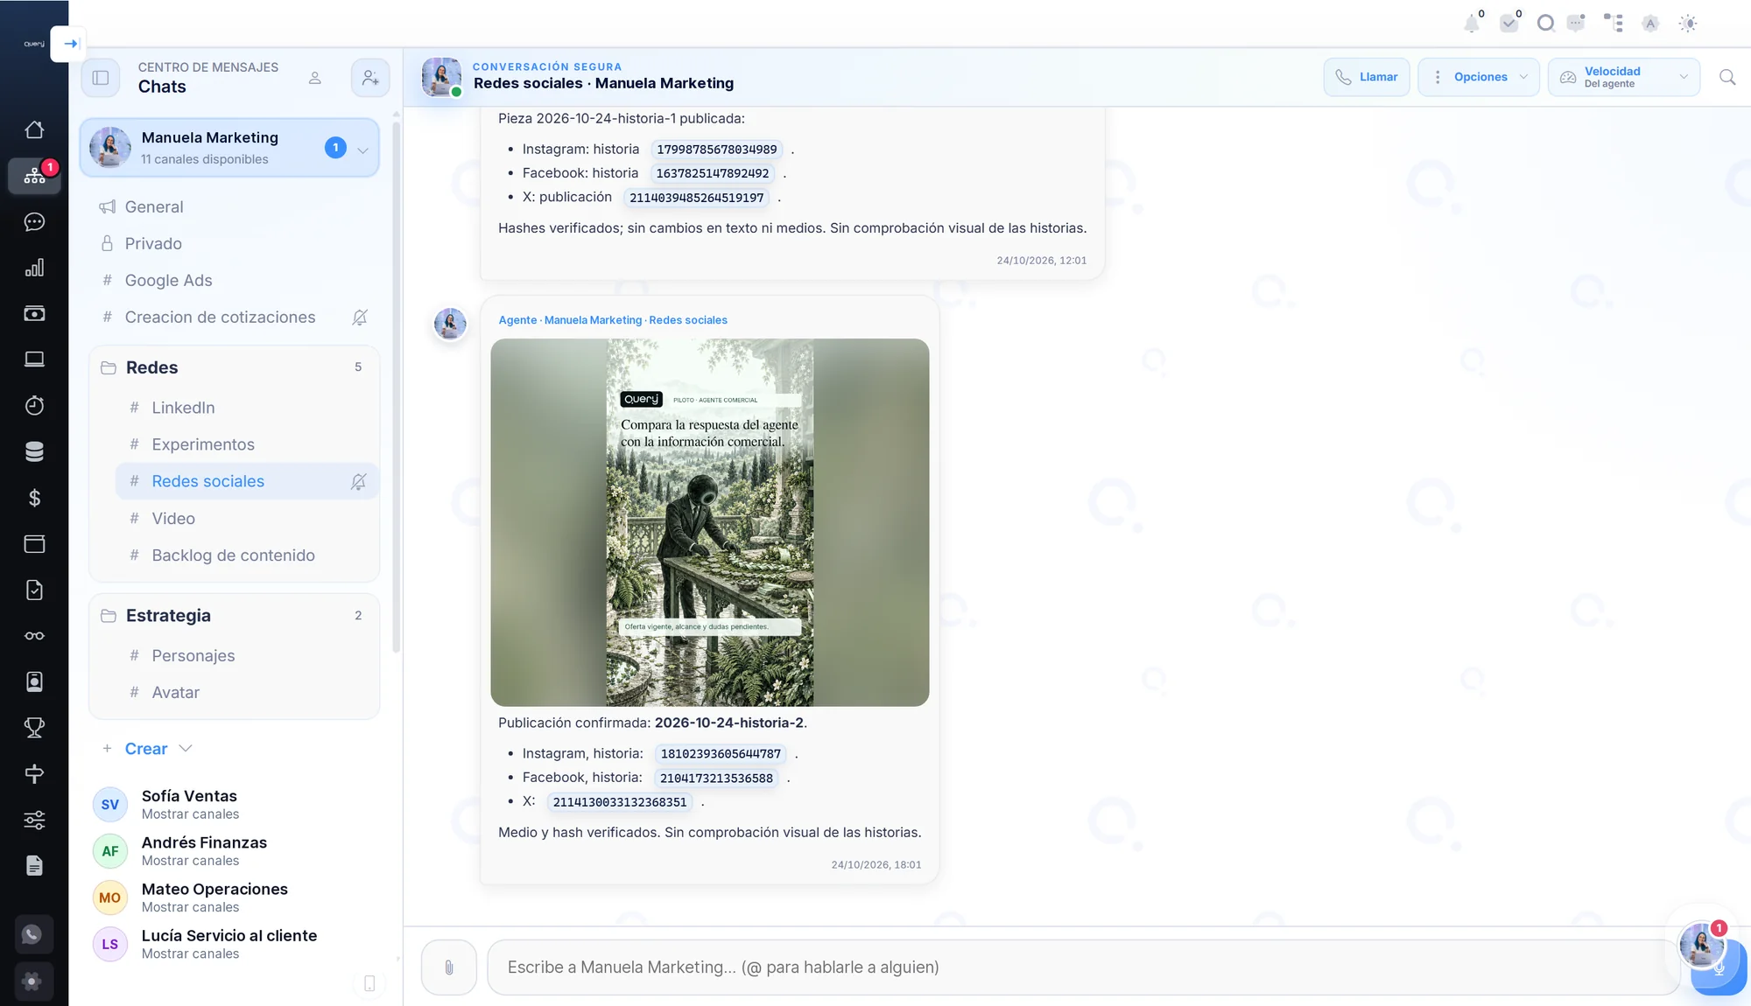Collapse the Estrategia folder
This screenshot has height=1006, width=1751.
(x=235, y=616)
